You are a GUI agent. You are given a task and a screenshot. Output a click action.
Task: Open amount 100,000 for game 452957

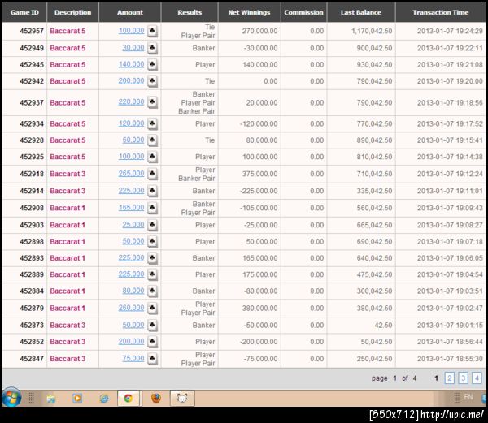coord(131,31)
